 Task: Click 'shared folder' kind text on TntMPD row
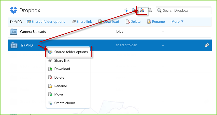coord(126,45)
